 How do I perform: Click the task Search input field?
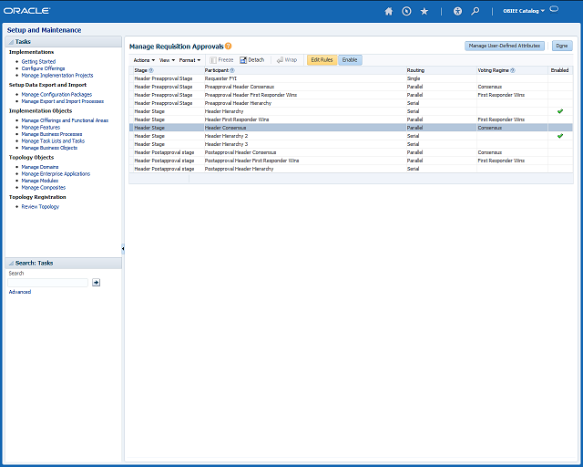48,283
